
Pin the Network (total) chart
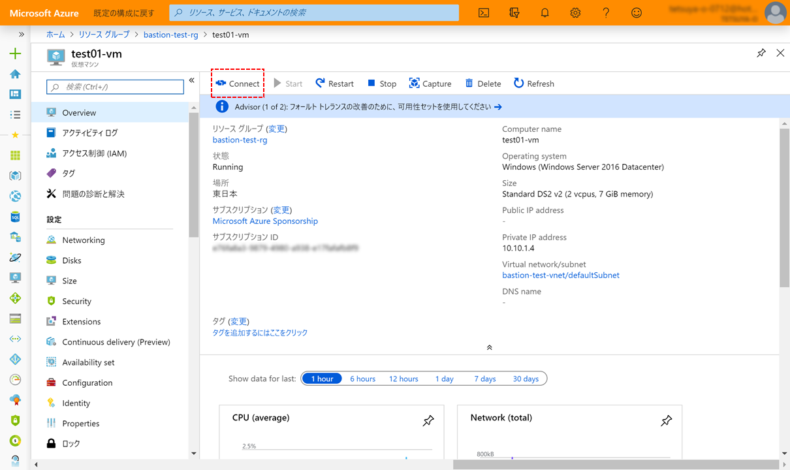[666, 421]
